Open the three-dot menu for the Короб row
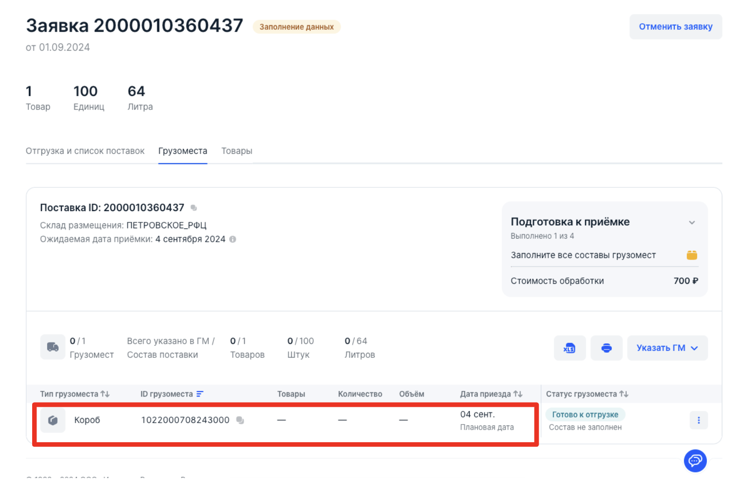The image size is (740, 493). 699,420
